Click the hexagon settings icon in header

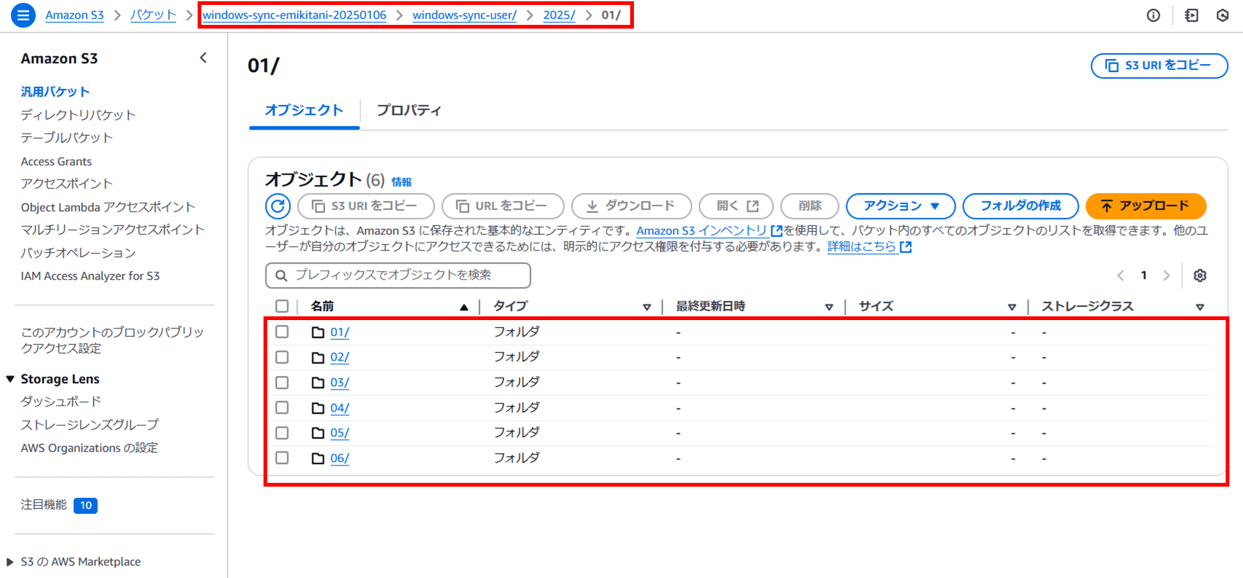pyautogui.click(x=1222, y=15)
